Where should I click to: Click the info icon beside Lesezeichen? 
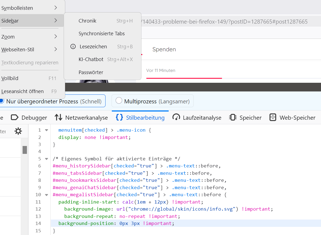tap(73, 47)
